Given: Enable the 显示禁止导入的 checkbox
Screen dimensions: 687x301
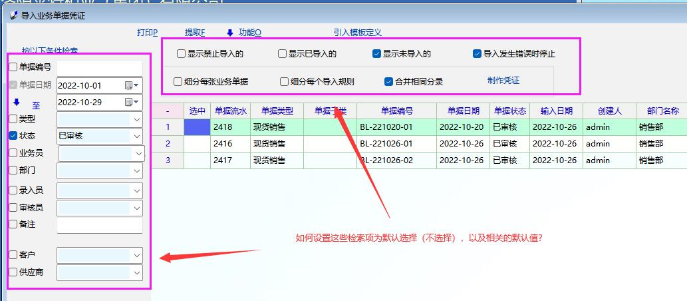Looking at the screenshot, I should 182,54.
